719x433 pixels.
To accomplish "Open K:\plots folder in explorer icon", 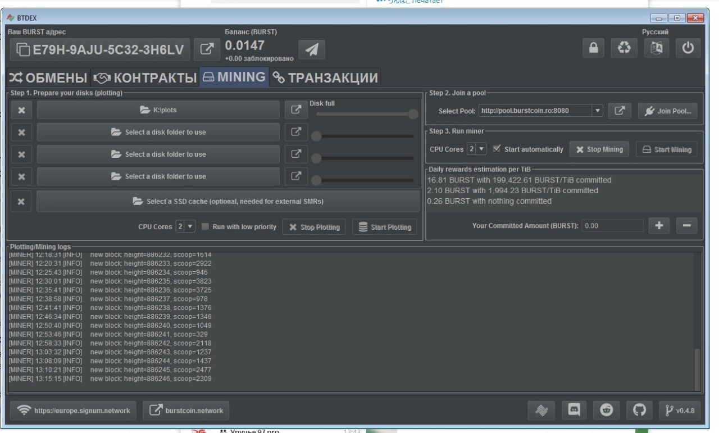I will coord(296,110).
